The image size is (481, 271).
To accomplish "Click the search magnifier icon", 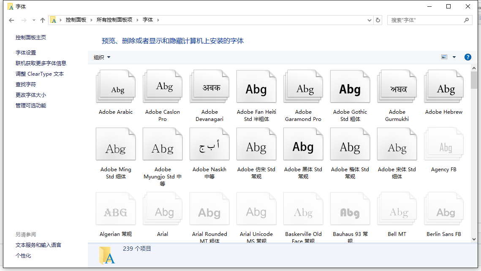I will tap(466, 20).
